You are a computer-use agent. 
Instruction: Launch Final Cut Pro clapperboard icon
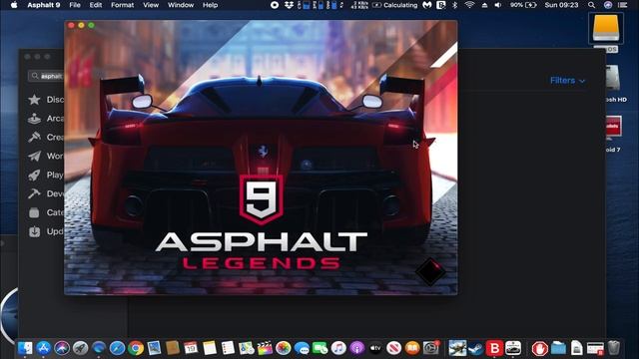point(265,348)
